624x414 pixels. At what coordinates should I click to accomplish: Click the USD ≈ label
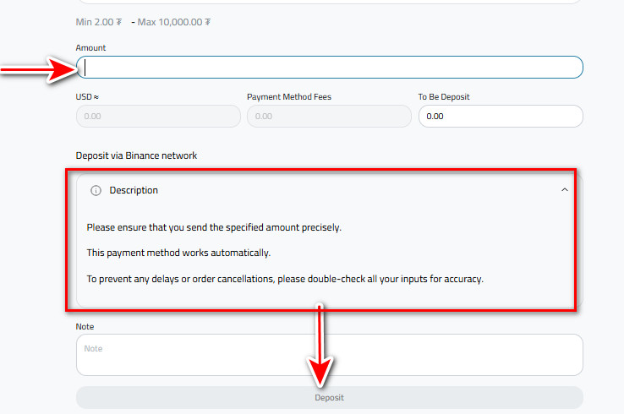pyautogui.click(x=88, y=97)
